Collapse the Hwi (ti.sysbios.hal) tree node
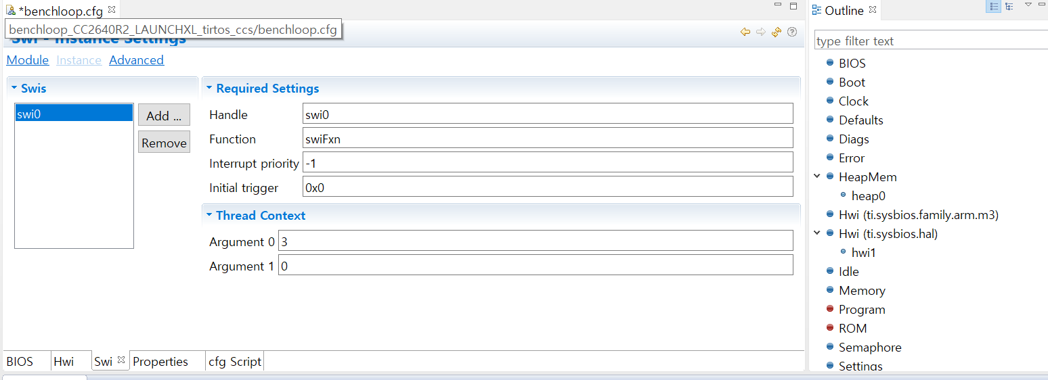Image resolution: width=1048 pixels, height=380 pixels. coord(818,233)
